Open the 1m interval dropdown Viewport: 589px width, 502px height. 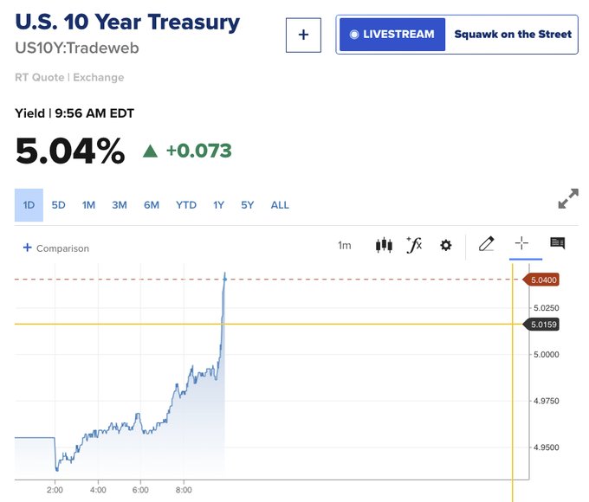[x=345, y=246]
